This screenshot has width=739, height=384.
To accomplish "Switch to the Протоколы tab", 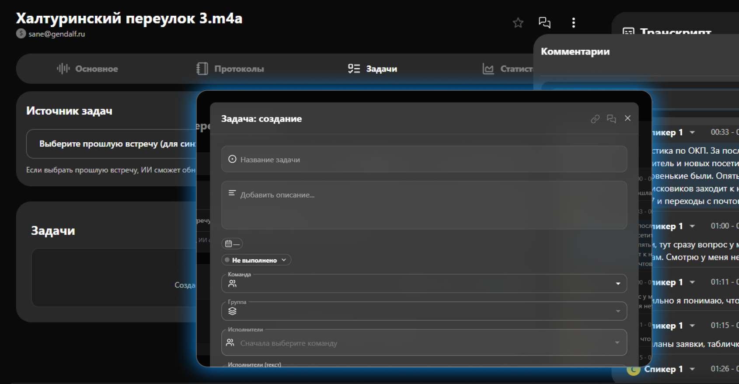I will 230,69.
